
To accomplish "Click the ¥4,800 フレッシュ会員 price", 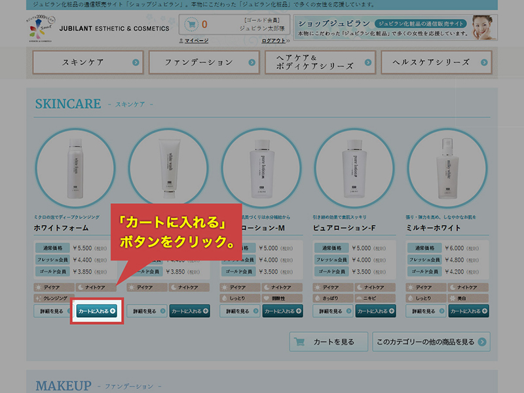I will click(x=454, y=260).
